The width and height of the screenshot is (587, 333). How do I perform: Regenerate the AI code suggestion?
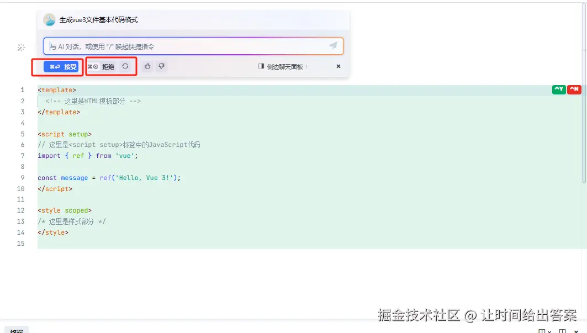[125, 66]
